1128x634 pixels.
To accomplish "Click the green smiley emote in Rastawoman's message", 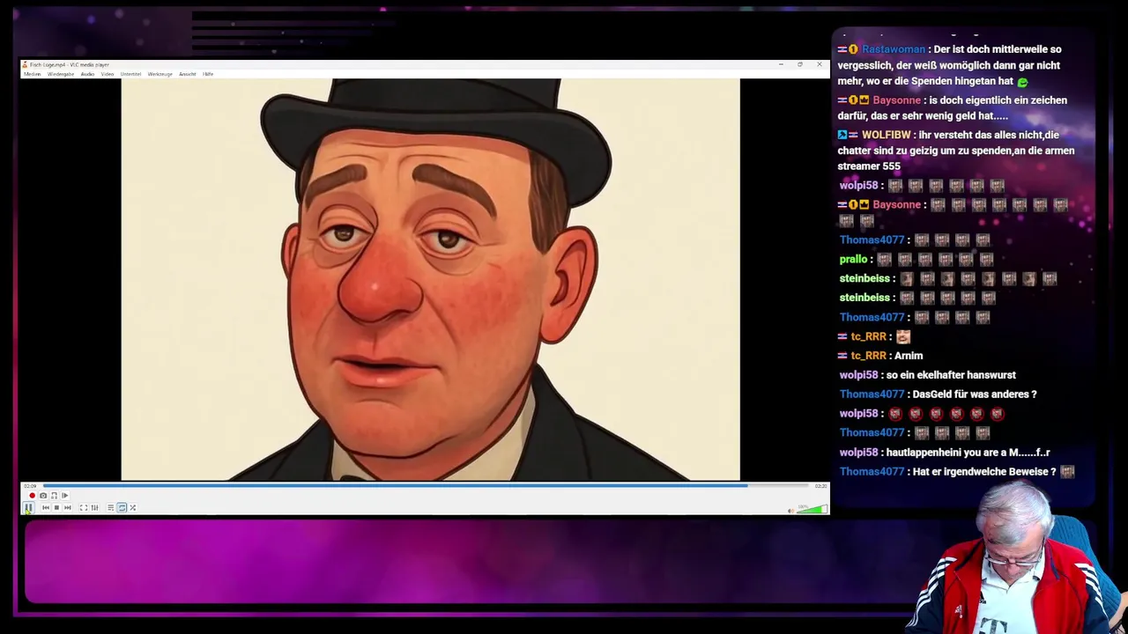I will (1022, 82).
